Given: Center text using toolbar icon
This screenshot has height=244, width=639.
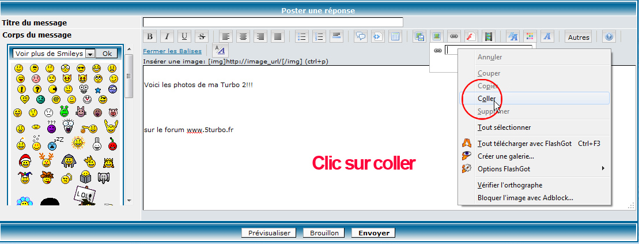Looking at the screenshot, I should coord(243,36).
